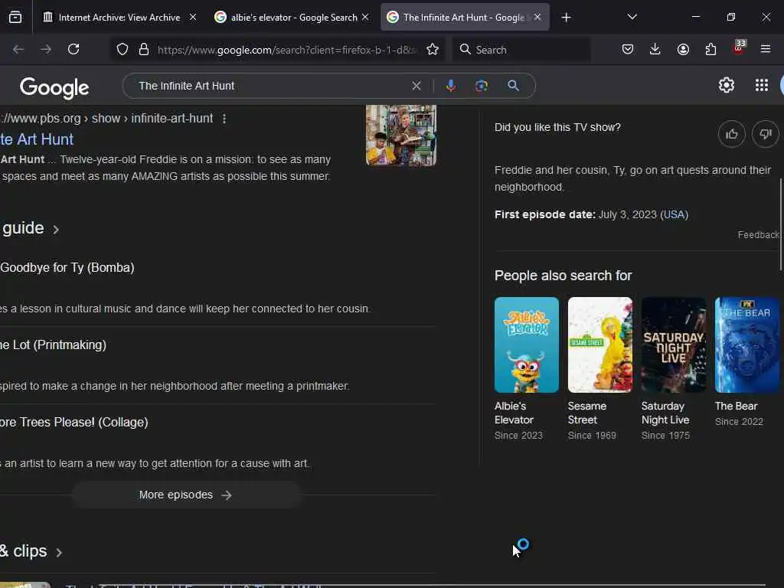Open Firefox account icon
This screenshot has height=588, width=784.
point(683,50)
